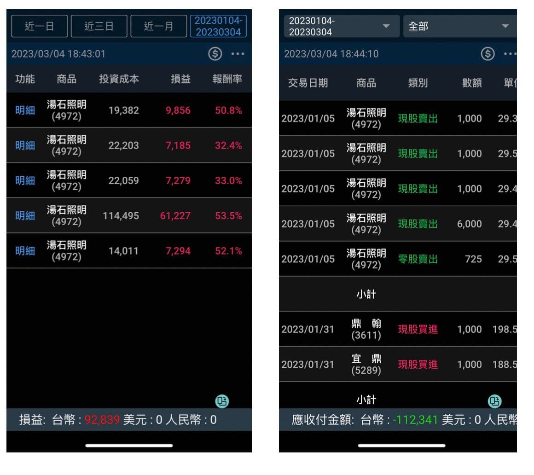Select the 近一日 range button
Image resolution: width=534 pixels, height=475 pixels.
(x=40, y=26)
